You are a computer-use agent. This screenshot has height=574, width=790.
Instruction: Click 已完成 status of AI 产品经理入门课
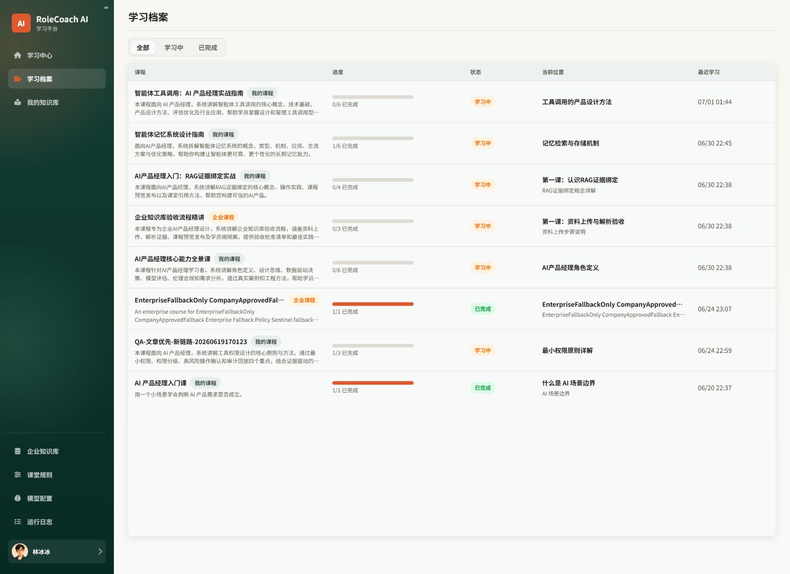click(x=483, y=388)
